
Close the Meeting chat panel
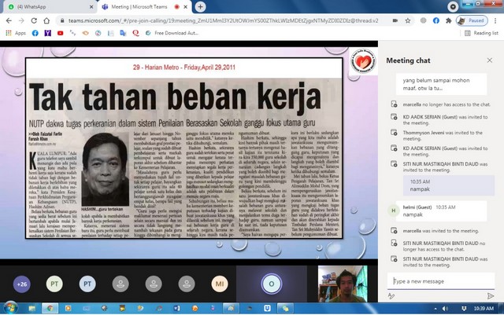(x=489, y=60)
